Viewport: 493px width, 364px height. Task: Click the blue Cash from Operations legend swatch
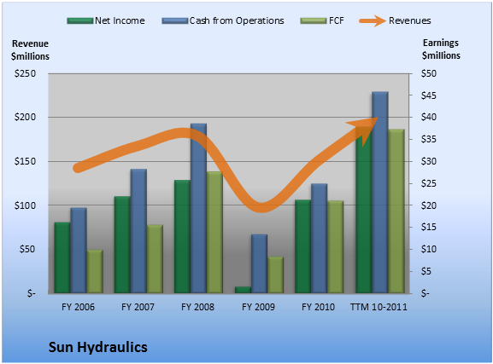[175, 20]
